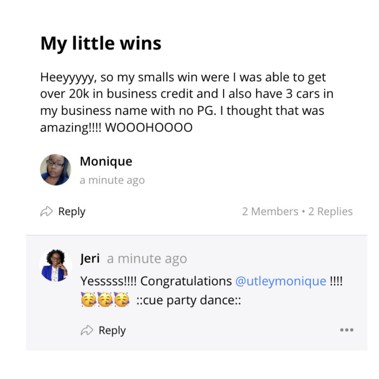Click the timestamp under Monique's name
379x379 pixels.
click(x=112, y=181)
